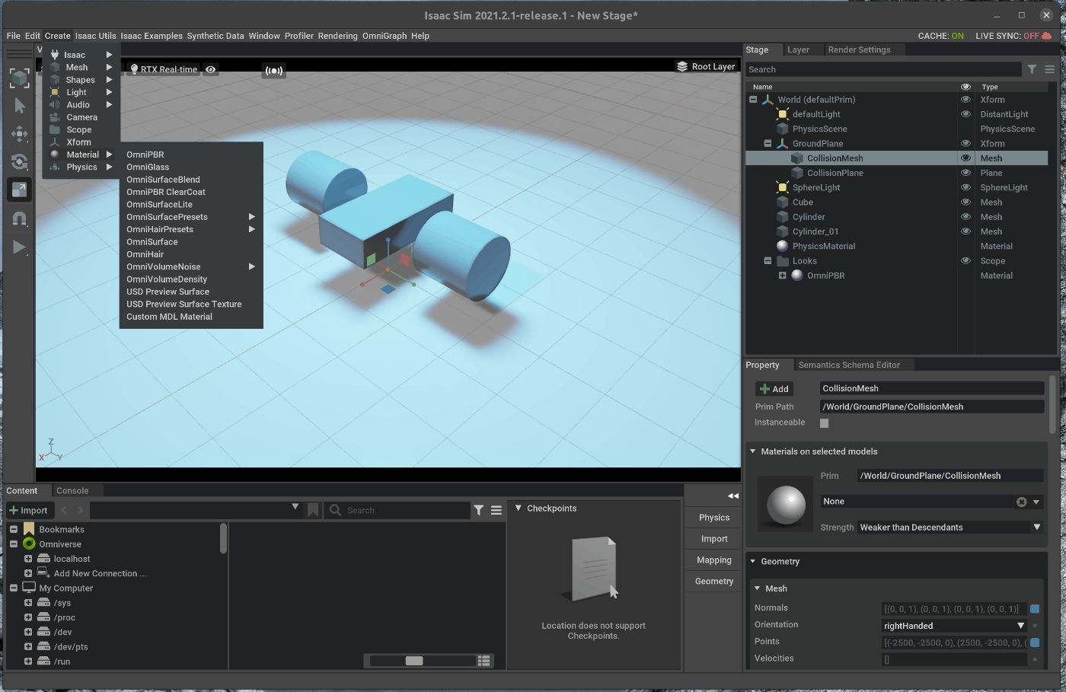This screenshot has height=692, width=1066.
Task: Click the Content browser forward arrow
Action: click(80, 510)
